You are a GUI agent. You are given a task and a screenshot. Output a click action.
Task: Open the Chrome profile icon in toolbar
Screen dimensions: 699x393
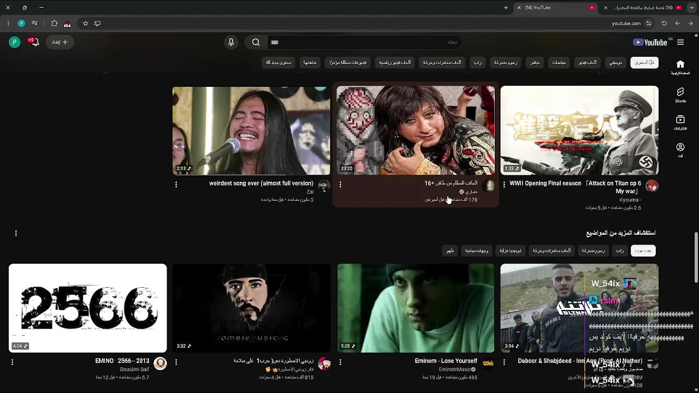(21, 23)
